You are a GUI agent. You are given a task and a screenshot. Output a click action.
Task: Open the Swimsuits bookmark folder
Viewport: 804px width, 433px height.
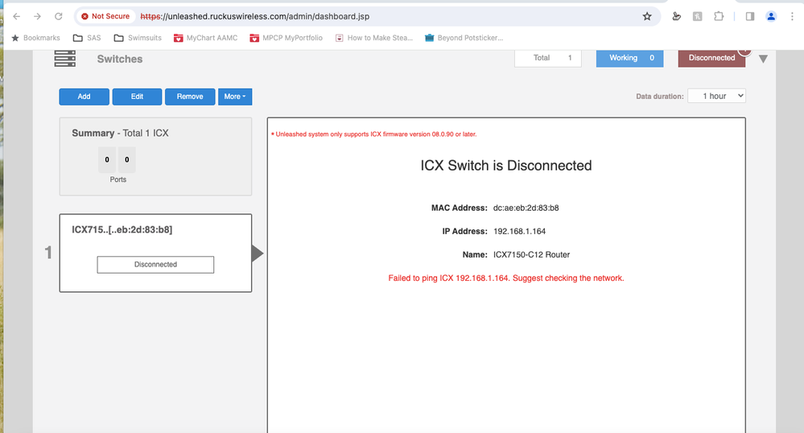point(138,38)
